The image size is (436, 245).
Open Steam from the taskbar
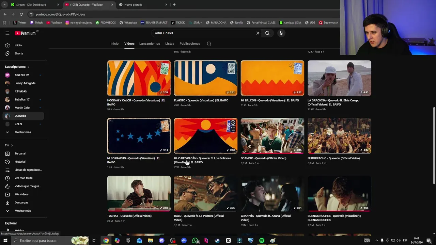pos(217,241)
